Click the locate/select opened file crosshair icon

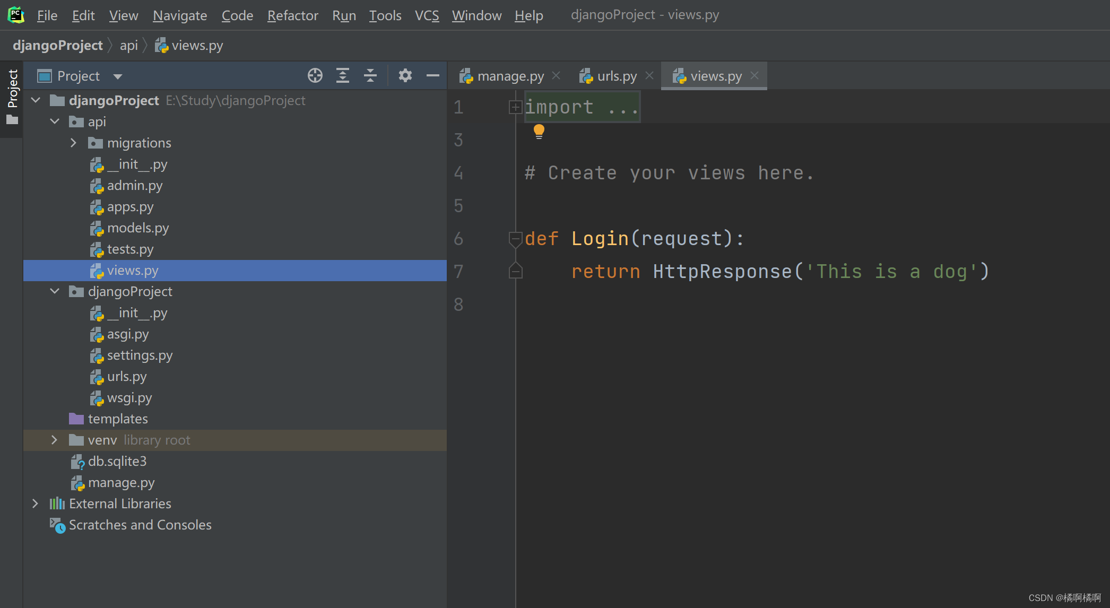[315, 76]
